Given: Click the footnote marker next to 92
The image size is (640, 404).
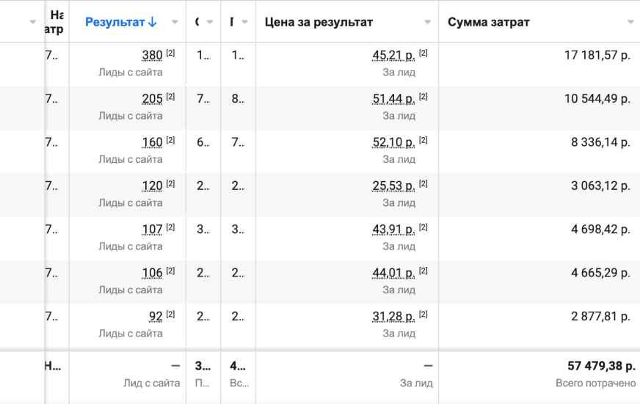Looking at the screenshot, I should pos(170,315).
